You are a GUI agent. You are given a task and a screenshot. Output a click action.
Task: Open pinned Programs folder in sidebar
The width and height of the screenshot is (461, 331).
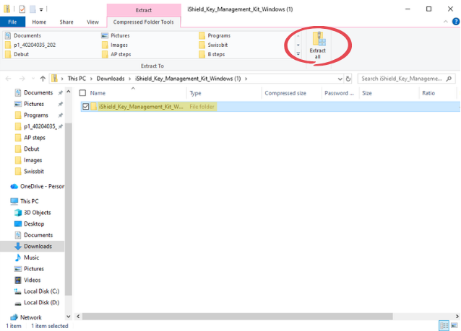tap(36, 115)
